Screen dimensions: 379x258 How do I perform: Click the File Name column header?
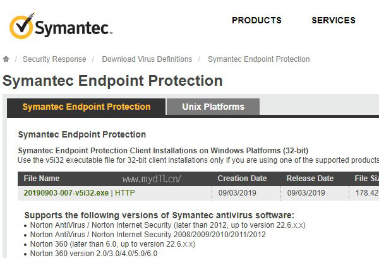point(42,179)
